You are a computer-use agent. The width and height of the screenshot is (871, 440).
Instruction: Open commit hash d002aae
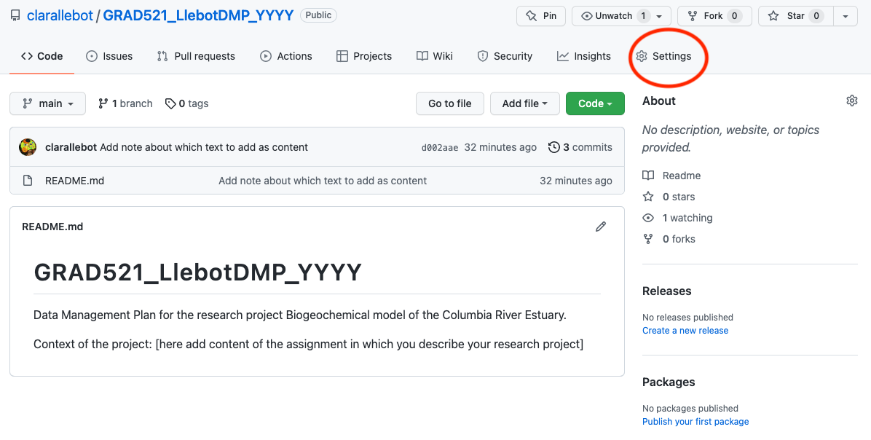(x=440, y=148)
